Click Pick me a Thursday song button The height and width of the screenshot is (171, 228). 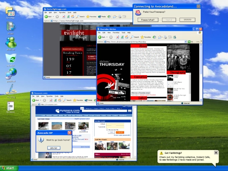click(x=141, y=93)
